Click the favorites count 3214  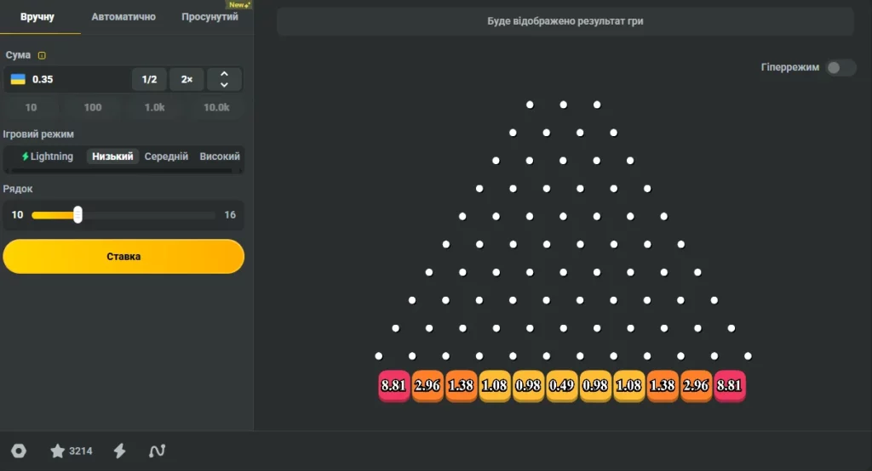click(81, 451)
